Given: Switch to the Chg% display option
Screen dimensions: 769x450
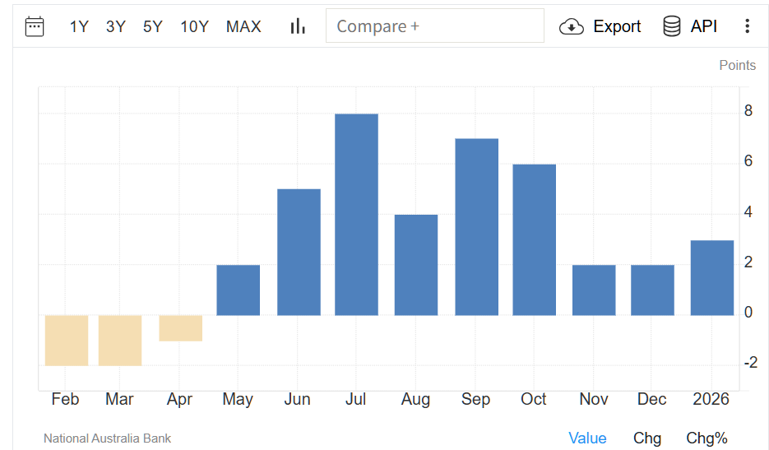Looking at the screenshot, I should point(706,438).
